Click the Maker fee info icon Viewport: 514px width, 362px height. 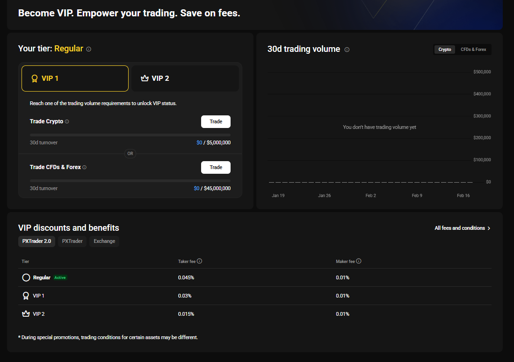(359, 261)
